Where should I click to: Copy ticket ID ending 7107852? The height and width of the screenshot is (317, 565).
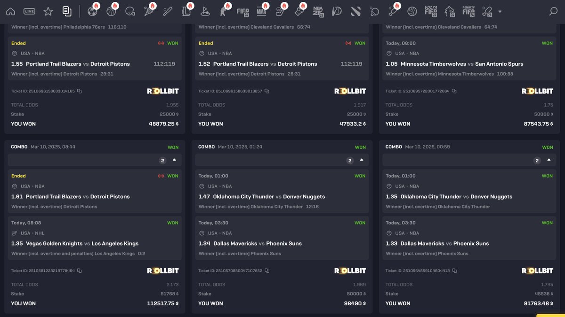point(267,271)
